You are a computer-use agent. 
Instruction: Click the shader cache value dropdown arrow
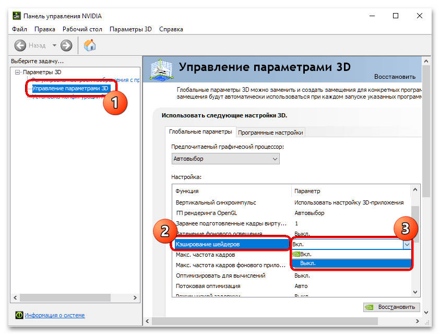[407, 244]
